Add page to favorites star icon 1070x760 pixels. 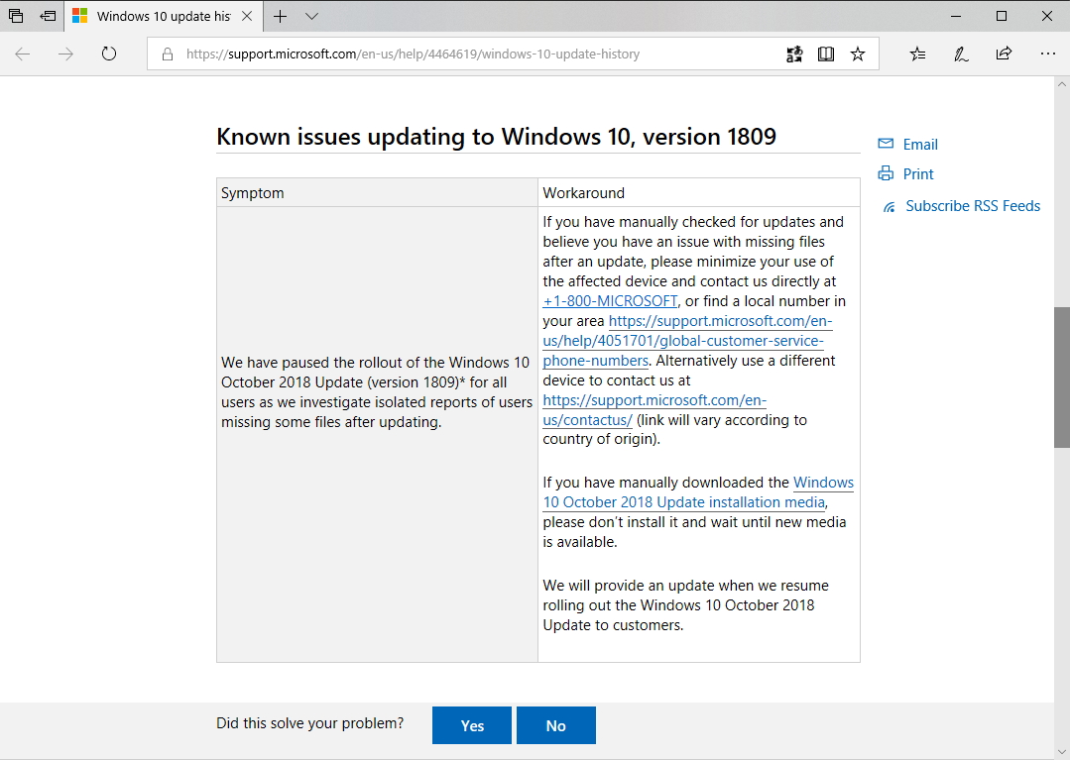click(x=858, y=54)
